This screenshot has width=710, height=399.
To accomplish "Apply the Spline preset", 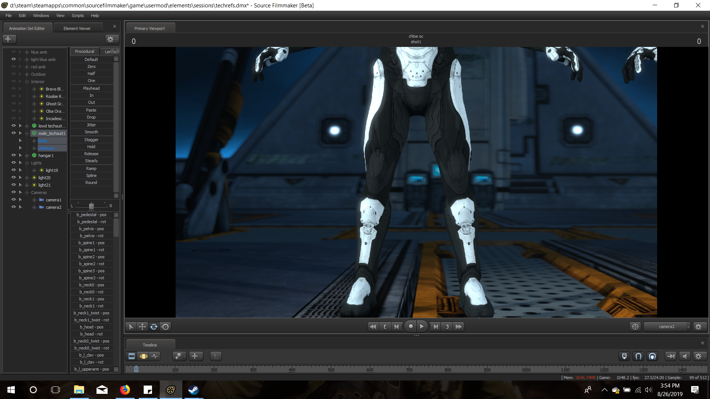I will coord(91,175).
